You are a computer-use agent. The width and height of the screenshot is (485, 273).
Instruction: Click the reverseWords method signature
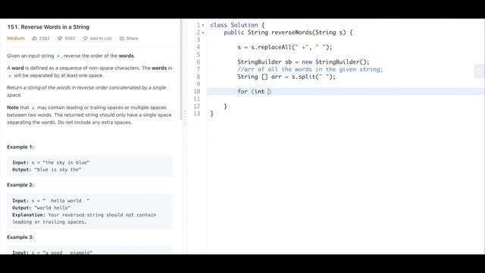[x=288, y=33]
